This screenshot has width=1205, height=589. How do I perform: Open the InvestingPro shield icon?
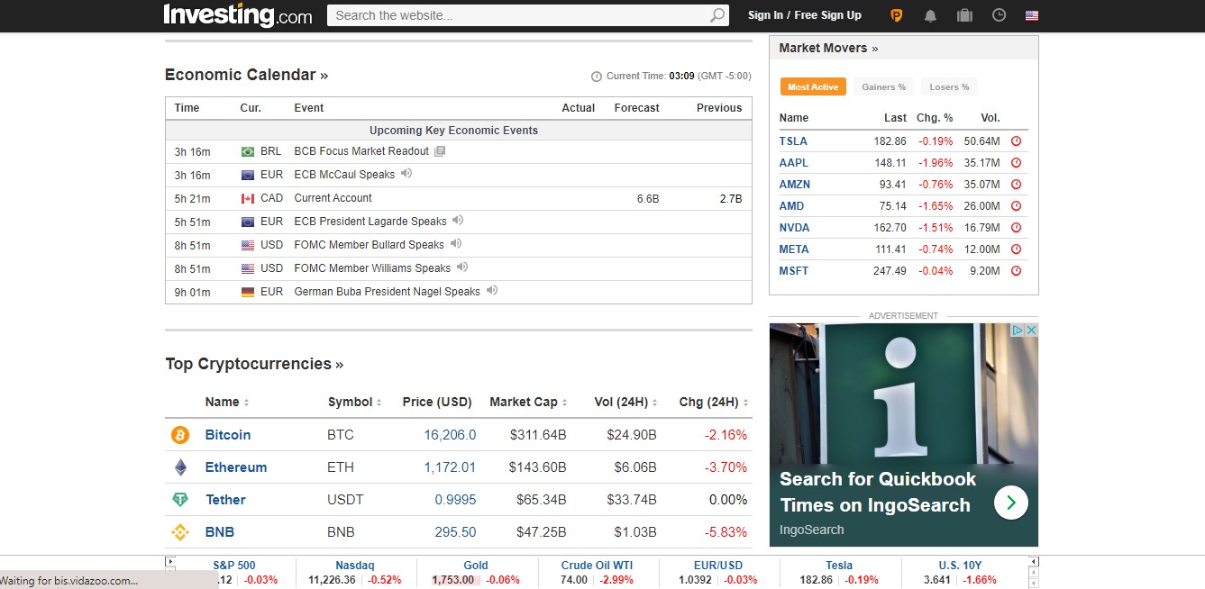[x=896, y=15]
